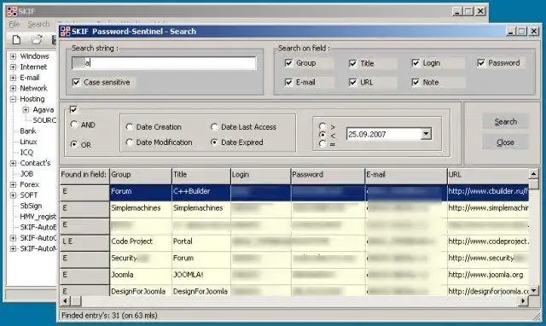Select the equals date comparison radio
Viewport: 546px width, 326px height.
(x=322, y=143)
